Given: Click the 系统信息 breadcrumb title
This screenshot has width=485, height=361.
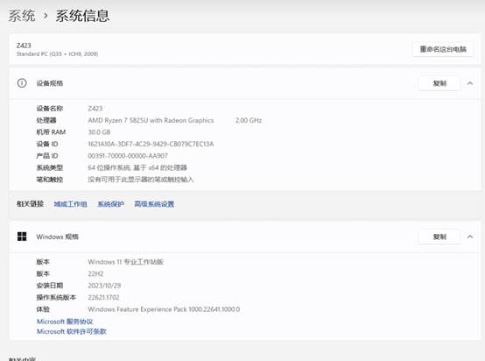Looking at the screenshot, I should [82, 16].
